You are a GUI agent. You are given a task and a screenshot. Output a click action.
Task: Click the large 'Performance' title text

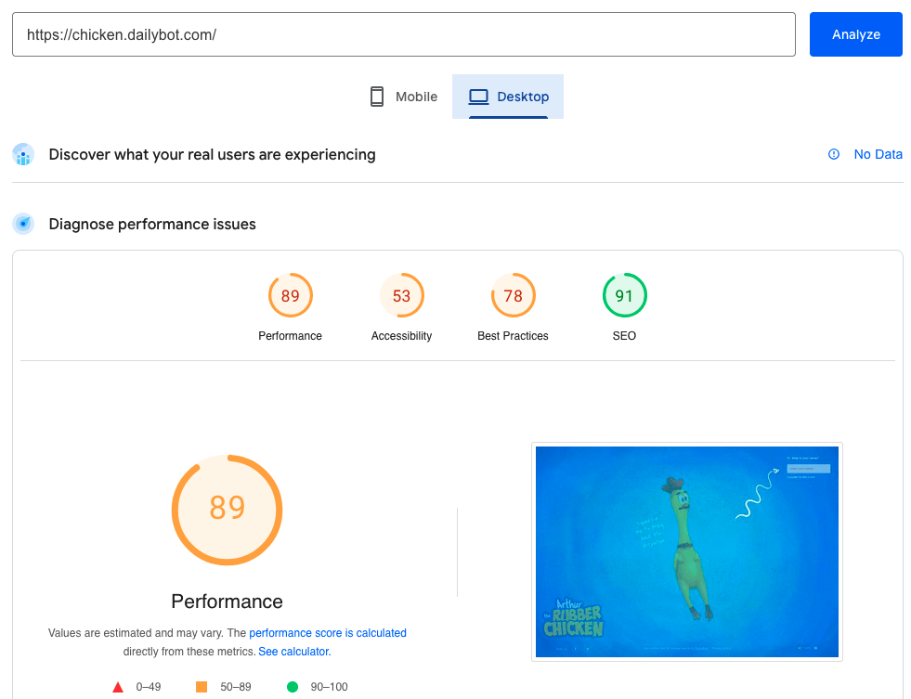pyautogui.click(x=228, y=602)
